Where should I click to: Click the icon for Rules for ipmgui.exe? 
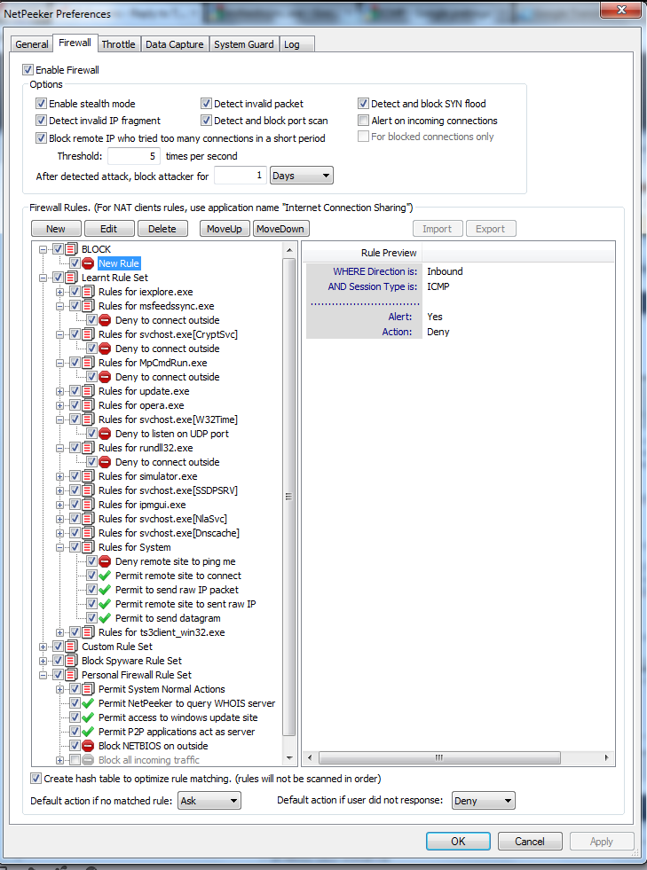[x=88, y=505]
